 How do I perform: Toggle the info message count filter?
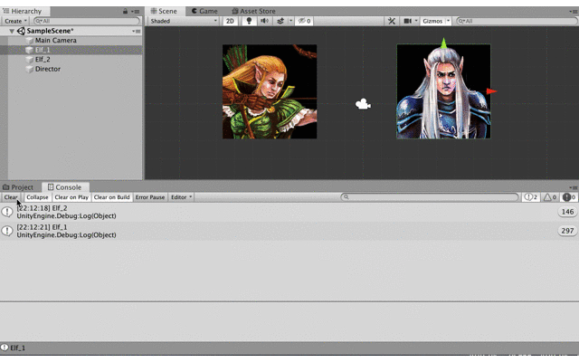tap(530, 197)
